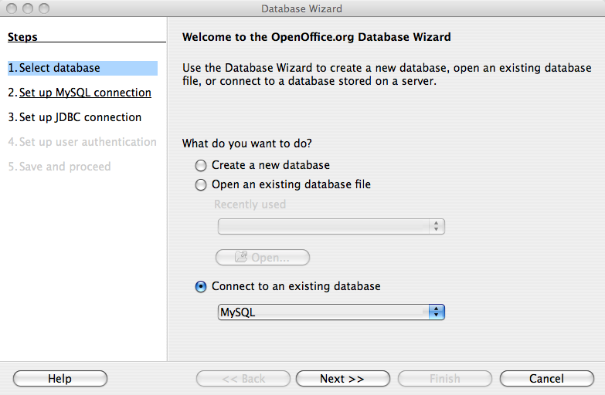Choose 'Open an existing database file' option
The height and width of the screenshot is (395, 605).
pyautogui.click(x=201, y=185)
